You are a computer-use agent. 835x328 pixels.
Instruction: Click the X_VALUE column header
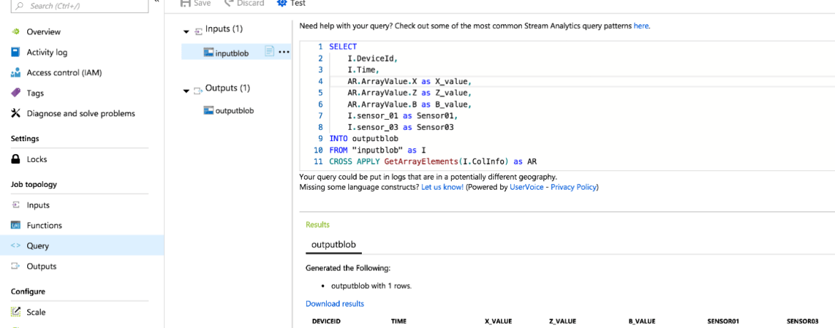(x=498, y=321)
